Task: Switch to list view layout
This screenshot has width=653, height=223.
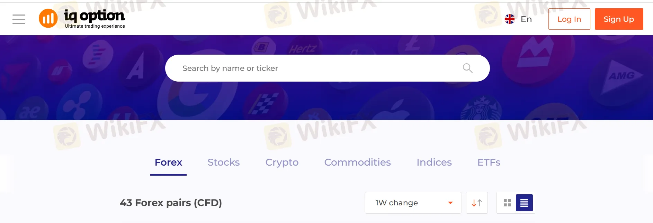Action: click(x=524, y=203)
